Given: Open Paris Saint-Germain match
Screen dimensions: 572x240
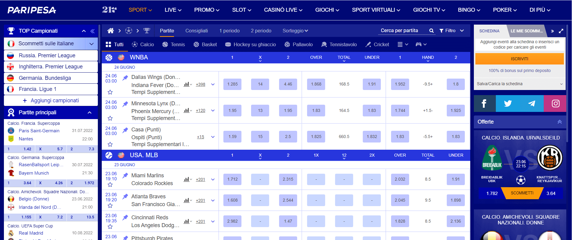Looking at the screenshot, I should click(39, 131).
